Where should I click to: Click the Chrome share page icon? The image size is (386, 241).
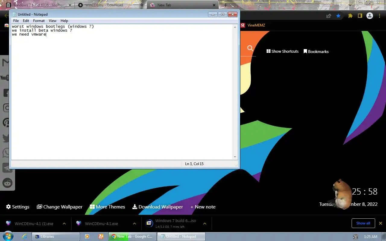(329, 16)
